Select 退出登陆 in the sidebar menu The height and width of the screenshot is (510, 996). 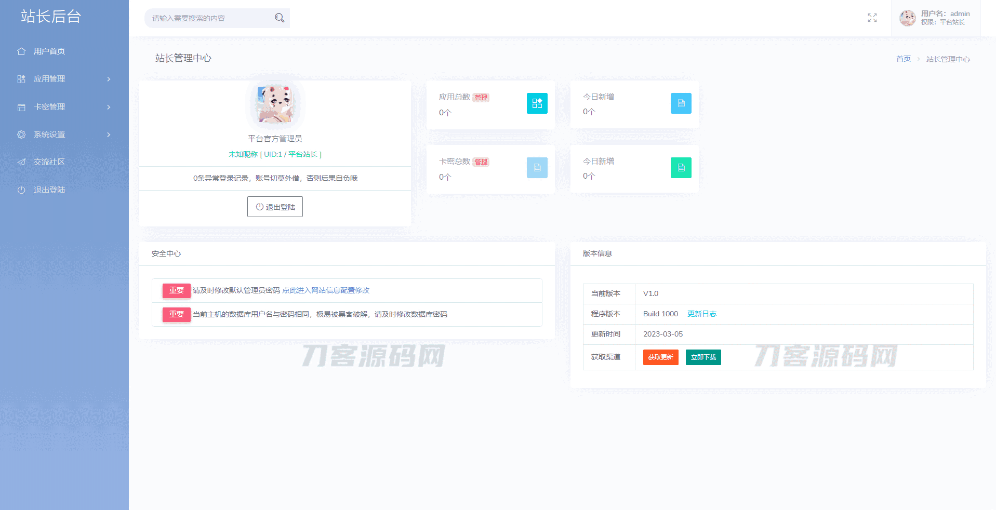[x=49, y=190]
